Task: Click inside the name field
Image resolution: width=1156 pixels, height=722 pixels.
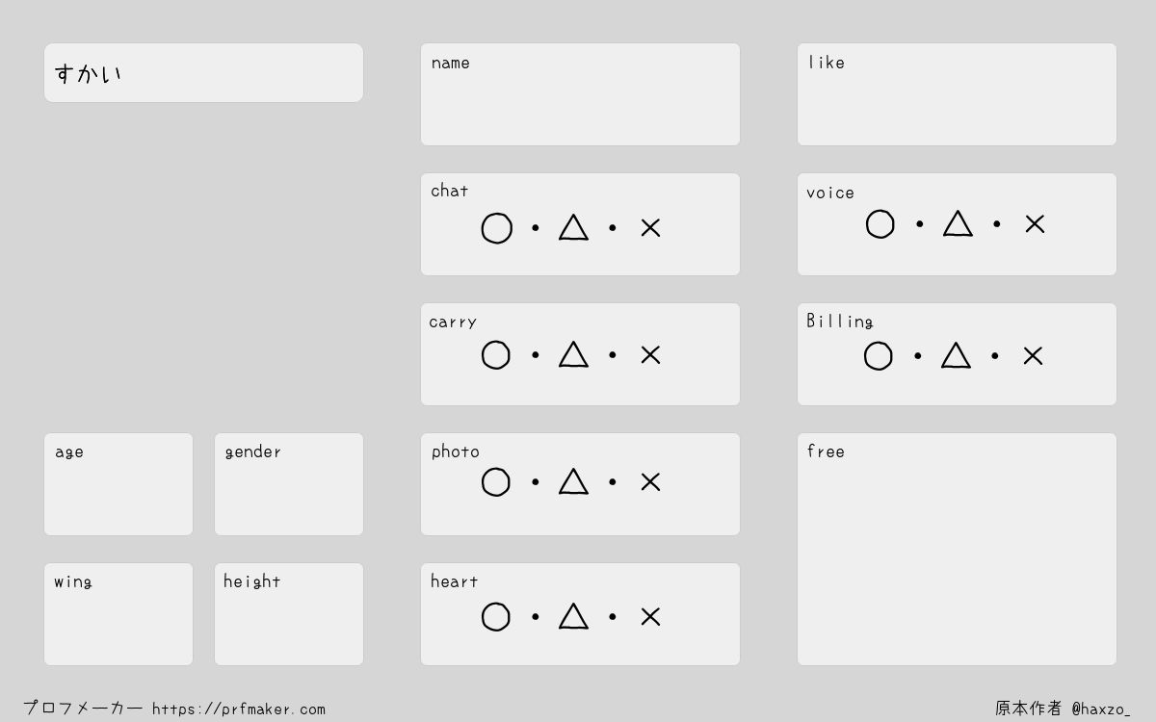Action: click(580, 94)
